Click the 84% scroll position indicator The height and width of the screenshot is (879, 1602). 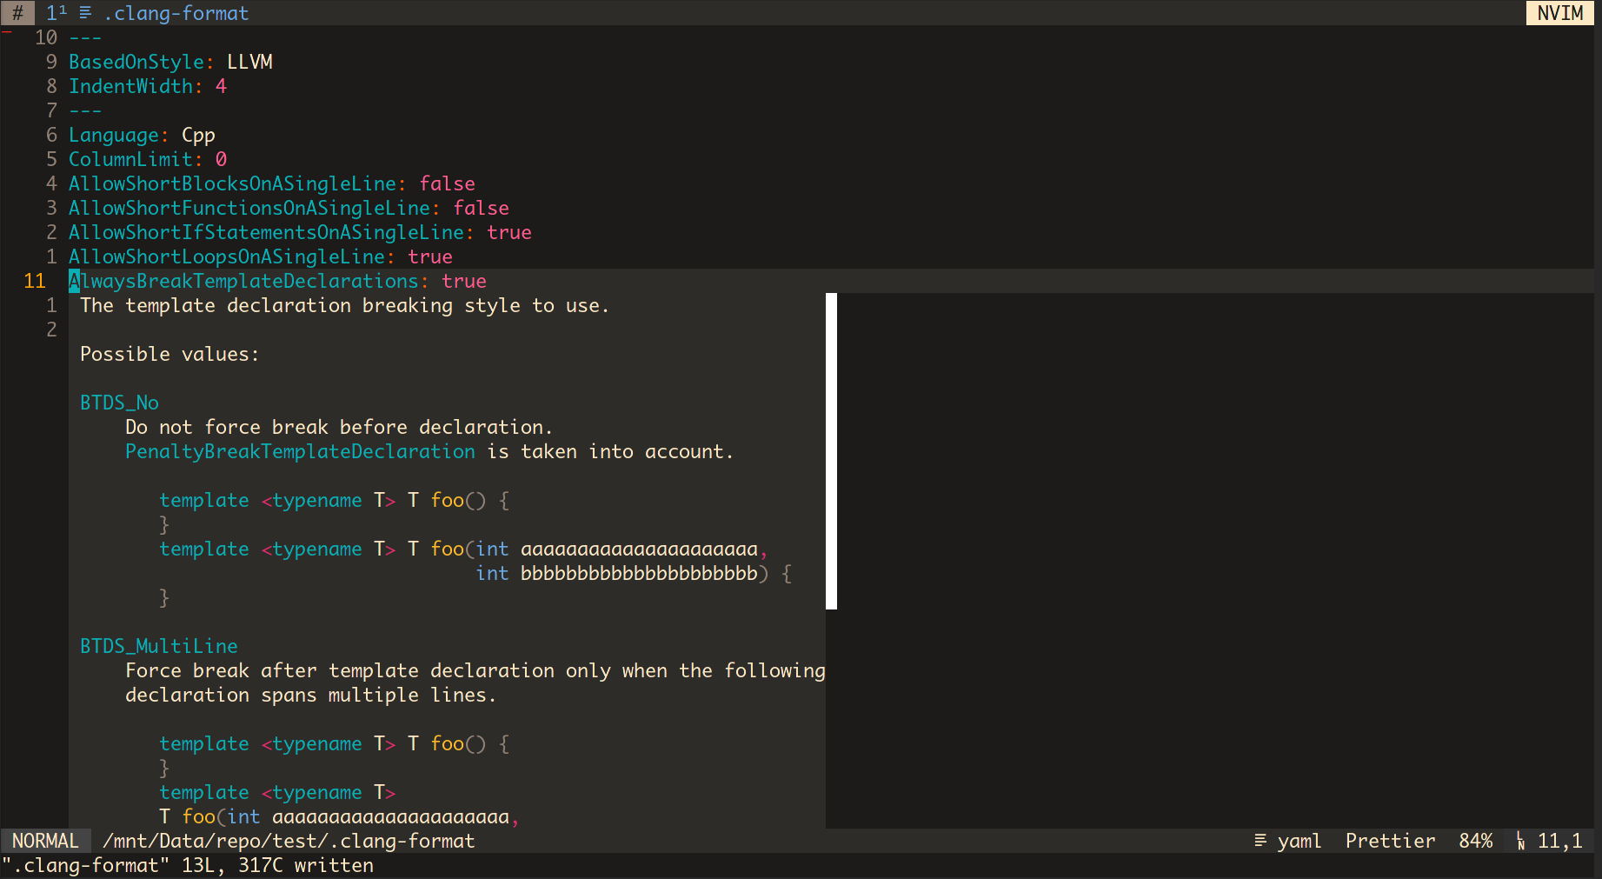(1475, 841)
